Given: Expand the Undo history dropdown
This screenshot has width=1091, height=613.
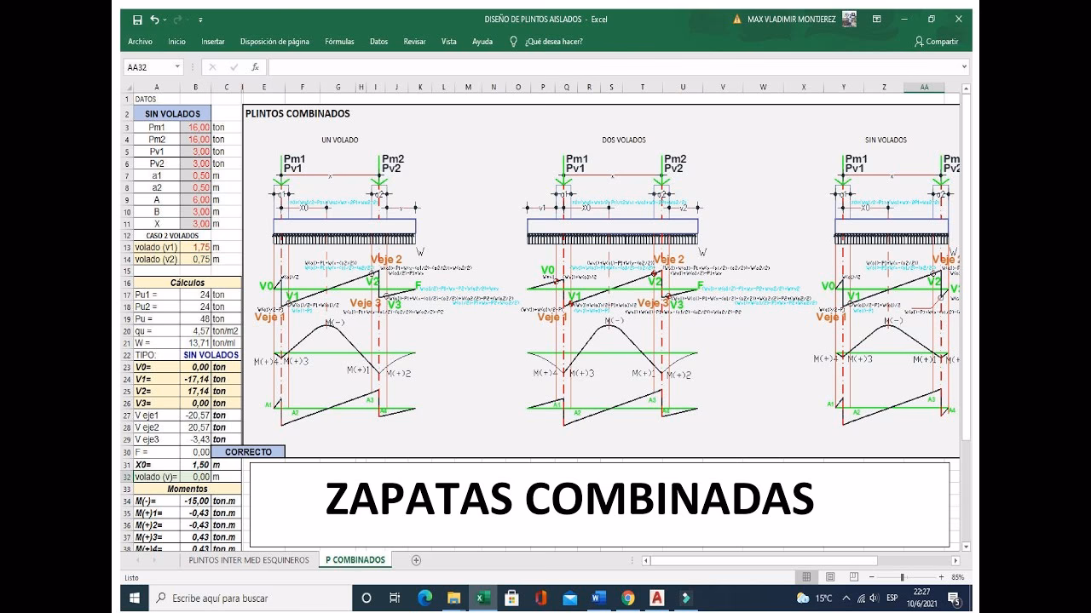Looking at the screenshot, I should (x=165, y=20).
